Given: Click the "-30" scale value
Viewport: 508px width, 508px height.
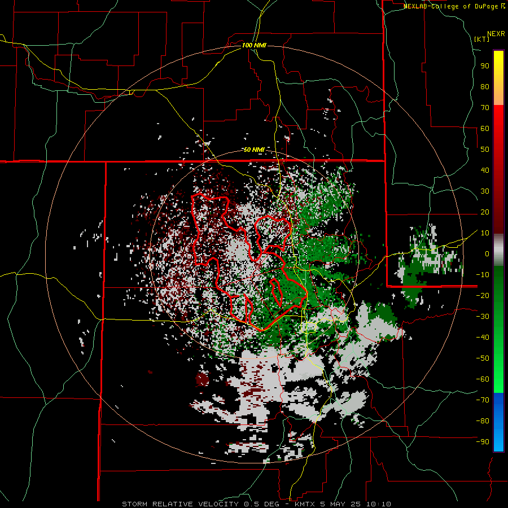Looking at the screenshot, I should pyautogui.click(x=483, y=317).
